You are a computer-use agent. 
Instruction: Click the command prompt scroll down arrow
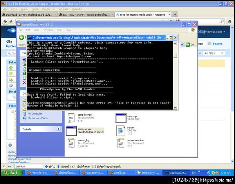[x=175, y=107]
